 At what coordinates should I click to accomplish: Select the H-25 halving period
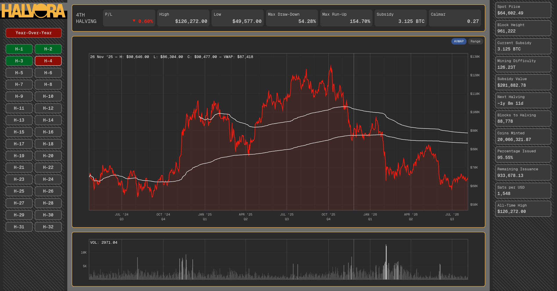pos(19,191)
